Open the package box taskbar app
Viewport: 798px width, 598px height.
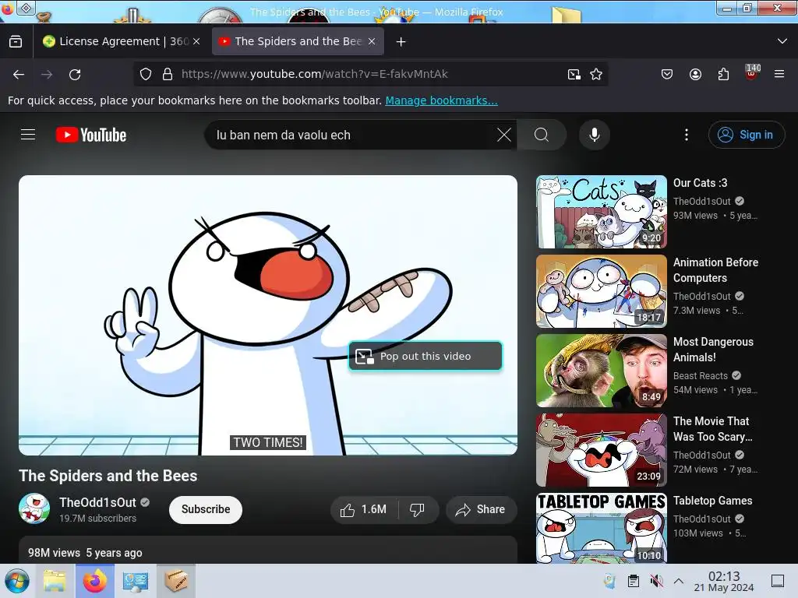pyautogui.click(x=175, y=581)
